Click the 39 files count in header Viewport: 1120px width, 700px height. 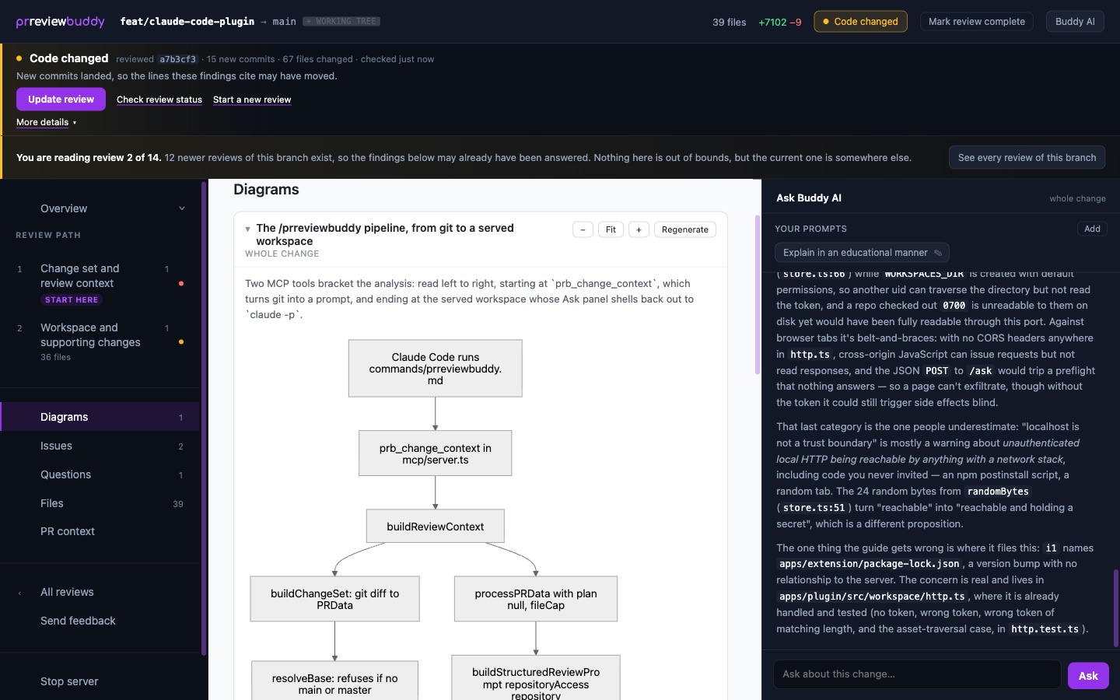(729, 22)
